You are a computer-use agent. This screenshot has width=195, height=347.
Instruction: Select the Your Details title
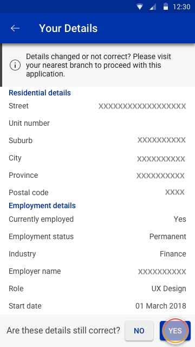(x=68, y=28)
